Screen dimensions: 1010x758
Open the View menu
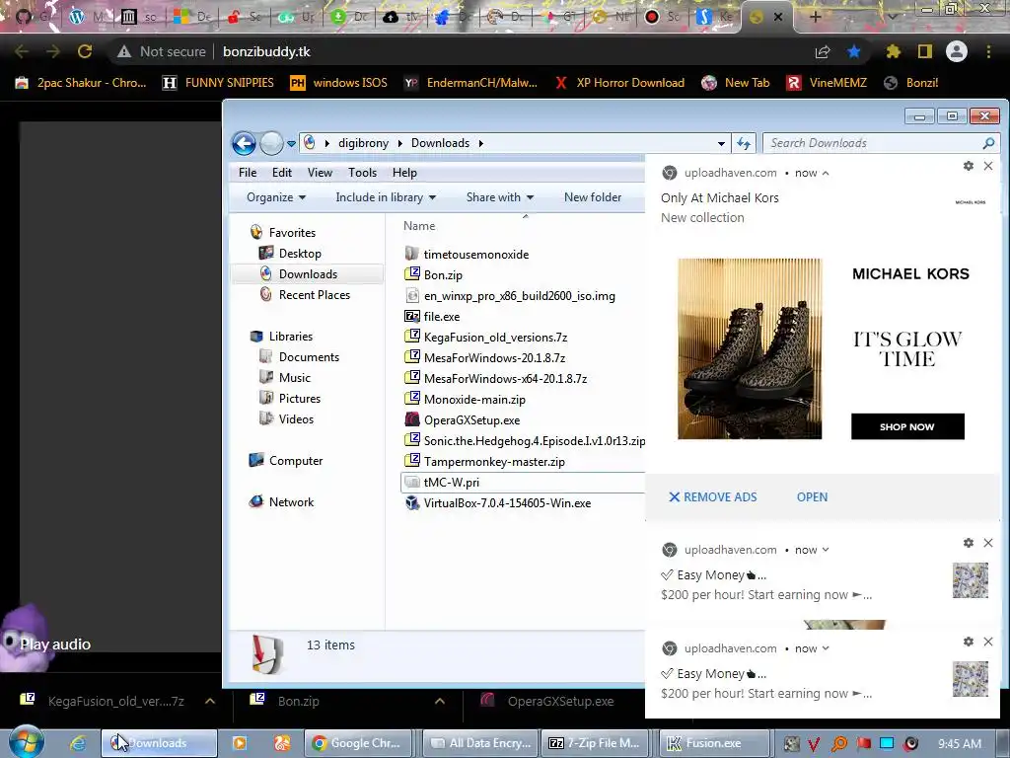[x=320, y=172]
